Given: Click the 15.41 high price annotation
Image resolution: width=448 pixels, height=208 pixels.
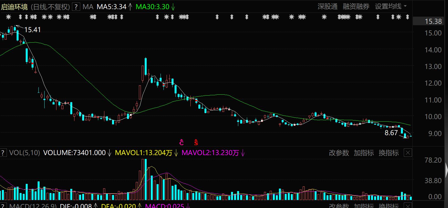Looking at the screenshot, I should (32, 30).
